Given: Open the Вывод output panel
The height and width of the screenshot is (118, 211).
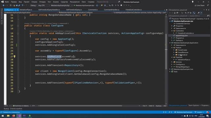Looking at the screenshot, I should coord(6,108).
